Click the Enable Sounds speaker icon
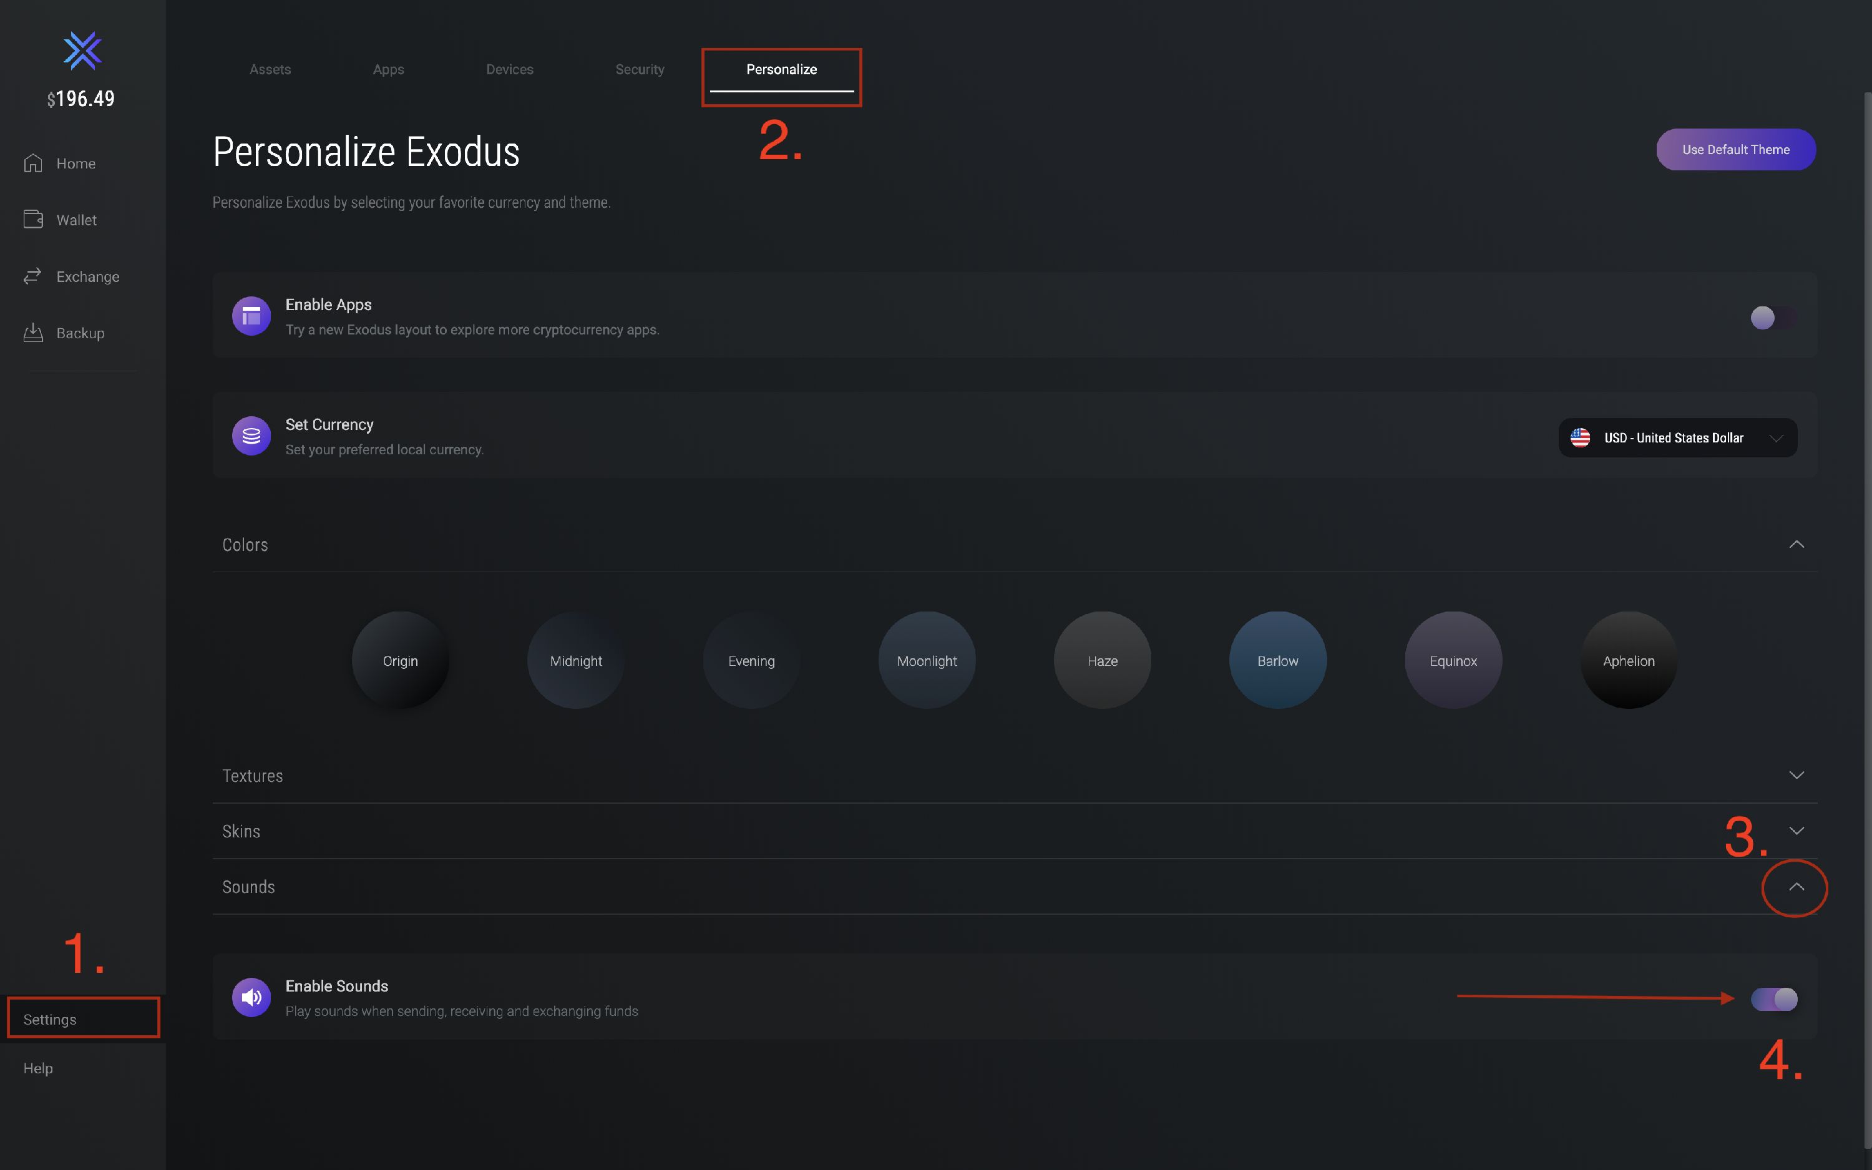The image size is (1872, 1170). coord(251,997)
